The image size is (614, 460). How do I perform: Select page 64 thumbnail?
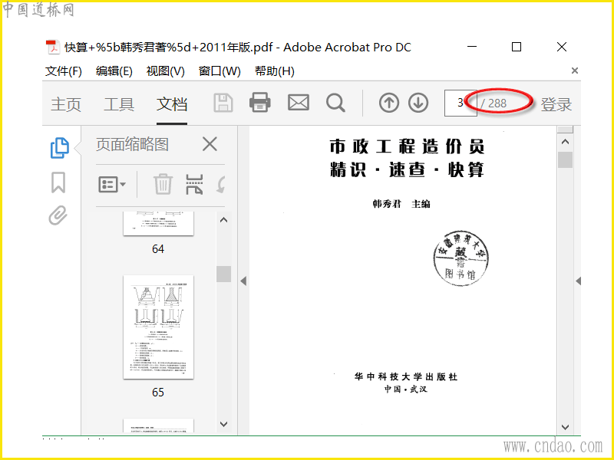158,223
